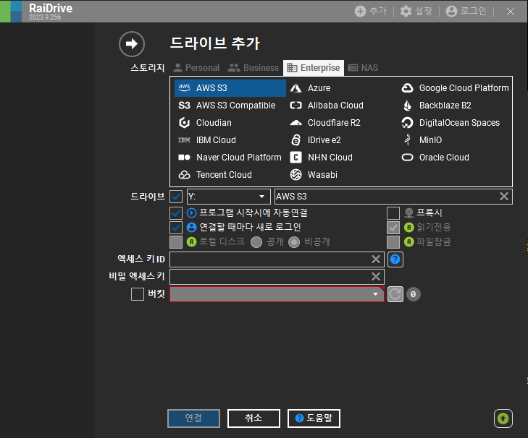Enable the 버킷 checkbox
Viewport: 528px width, 438px height.
coord(138,294)
